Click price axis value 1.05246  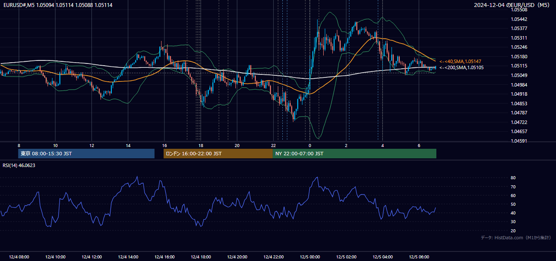pos(519,47)
